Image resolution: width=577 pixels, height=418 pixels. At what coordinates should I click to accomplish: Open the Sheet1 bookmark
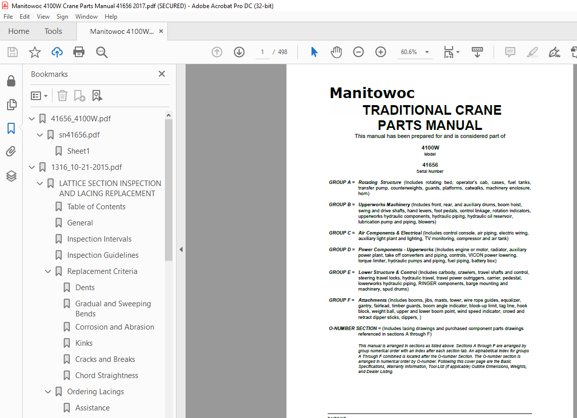(78, 151)
